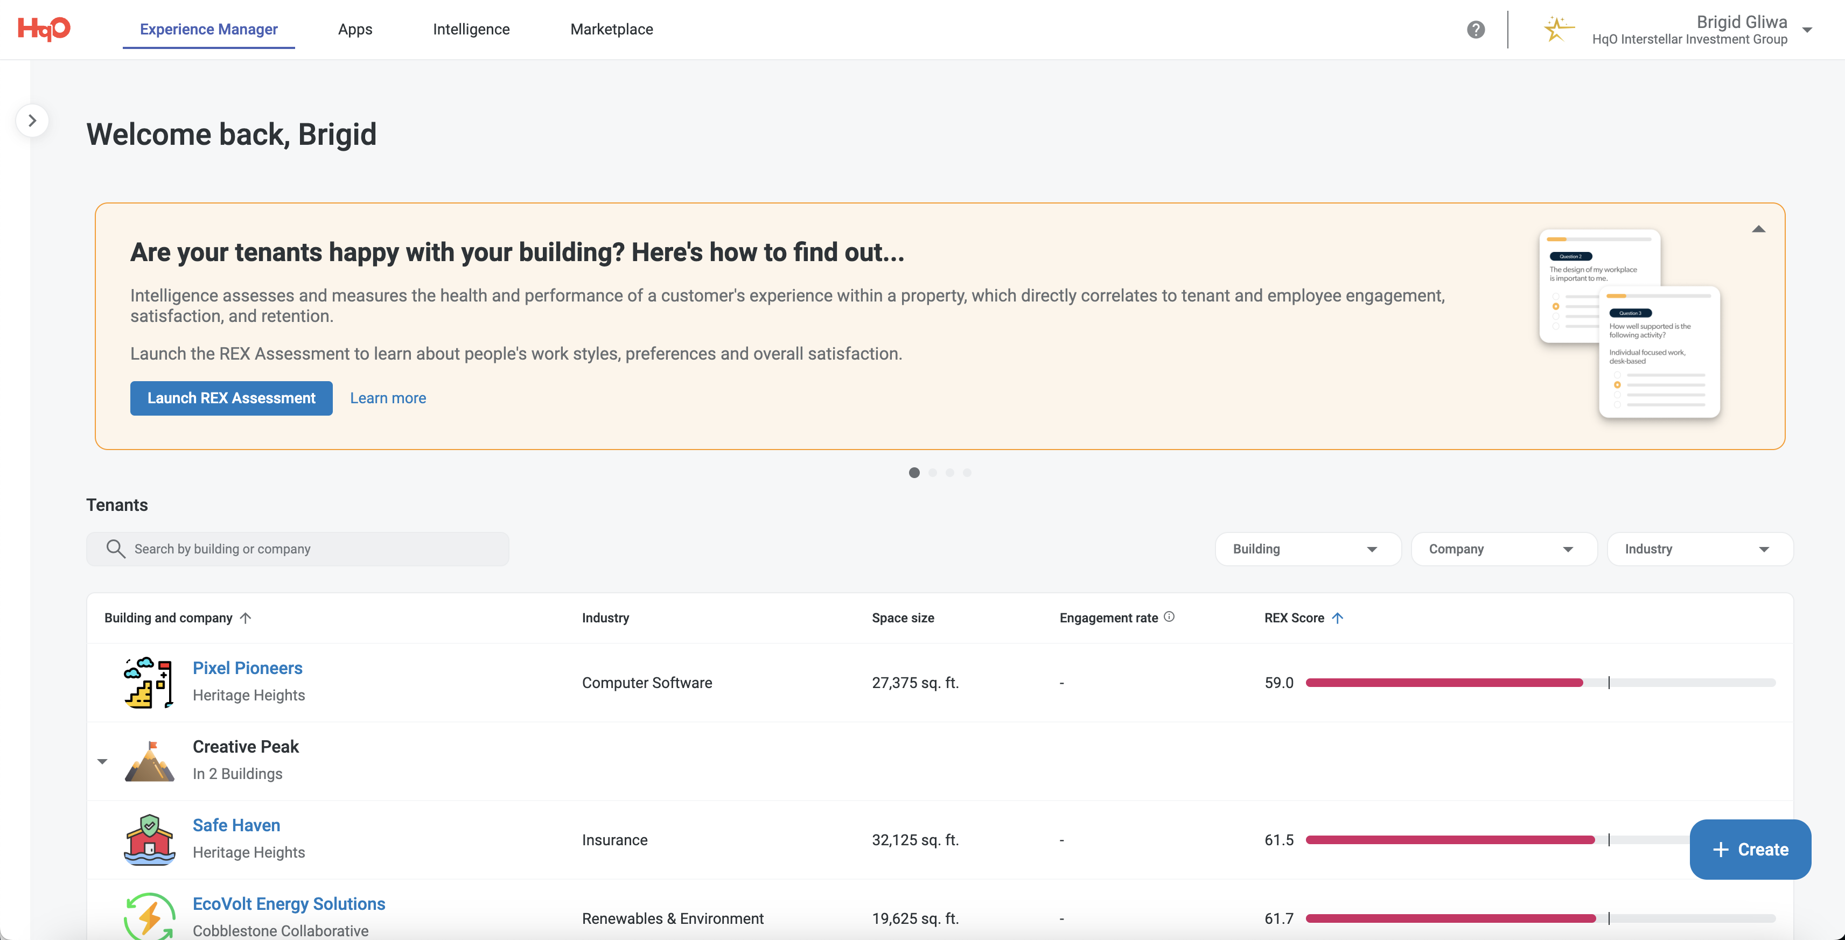Open the help question mark icon
The width and height of the screenshot is (1845, 940).
point(1476,30)
